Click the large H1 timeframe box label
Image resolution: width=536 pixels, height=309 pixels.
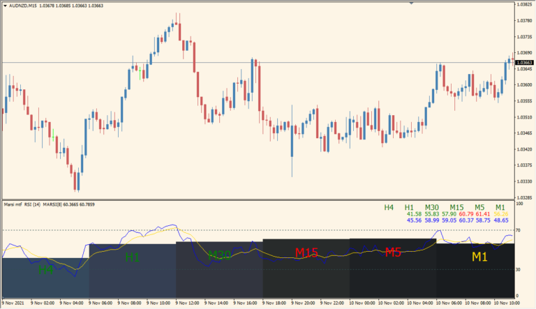pos(132,257)
